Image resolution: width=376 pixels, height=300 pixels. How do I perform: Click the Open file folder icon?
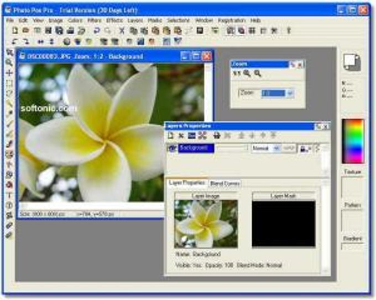[x=25, y=30]
